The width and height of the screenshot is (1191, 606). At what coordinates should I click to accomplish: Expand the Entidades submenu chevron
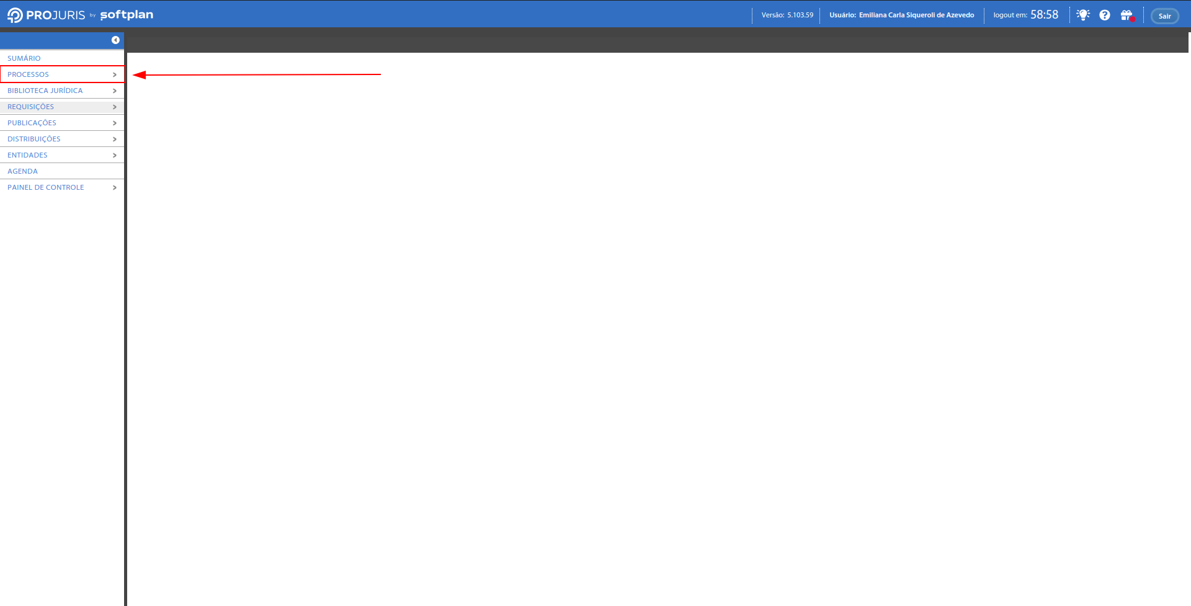tap(115, 155)
